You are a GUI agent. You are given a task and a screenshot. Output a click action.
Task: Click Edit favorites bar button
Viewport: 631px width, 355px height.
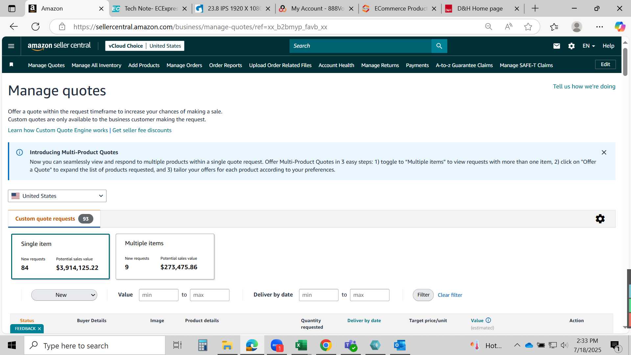(x=605, y=64)
